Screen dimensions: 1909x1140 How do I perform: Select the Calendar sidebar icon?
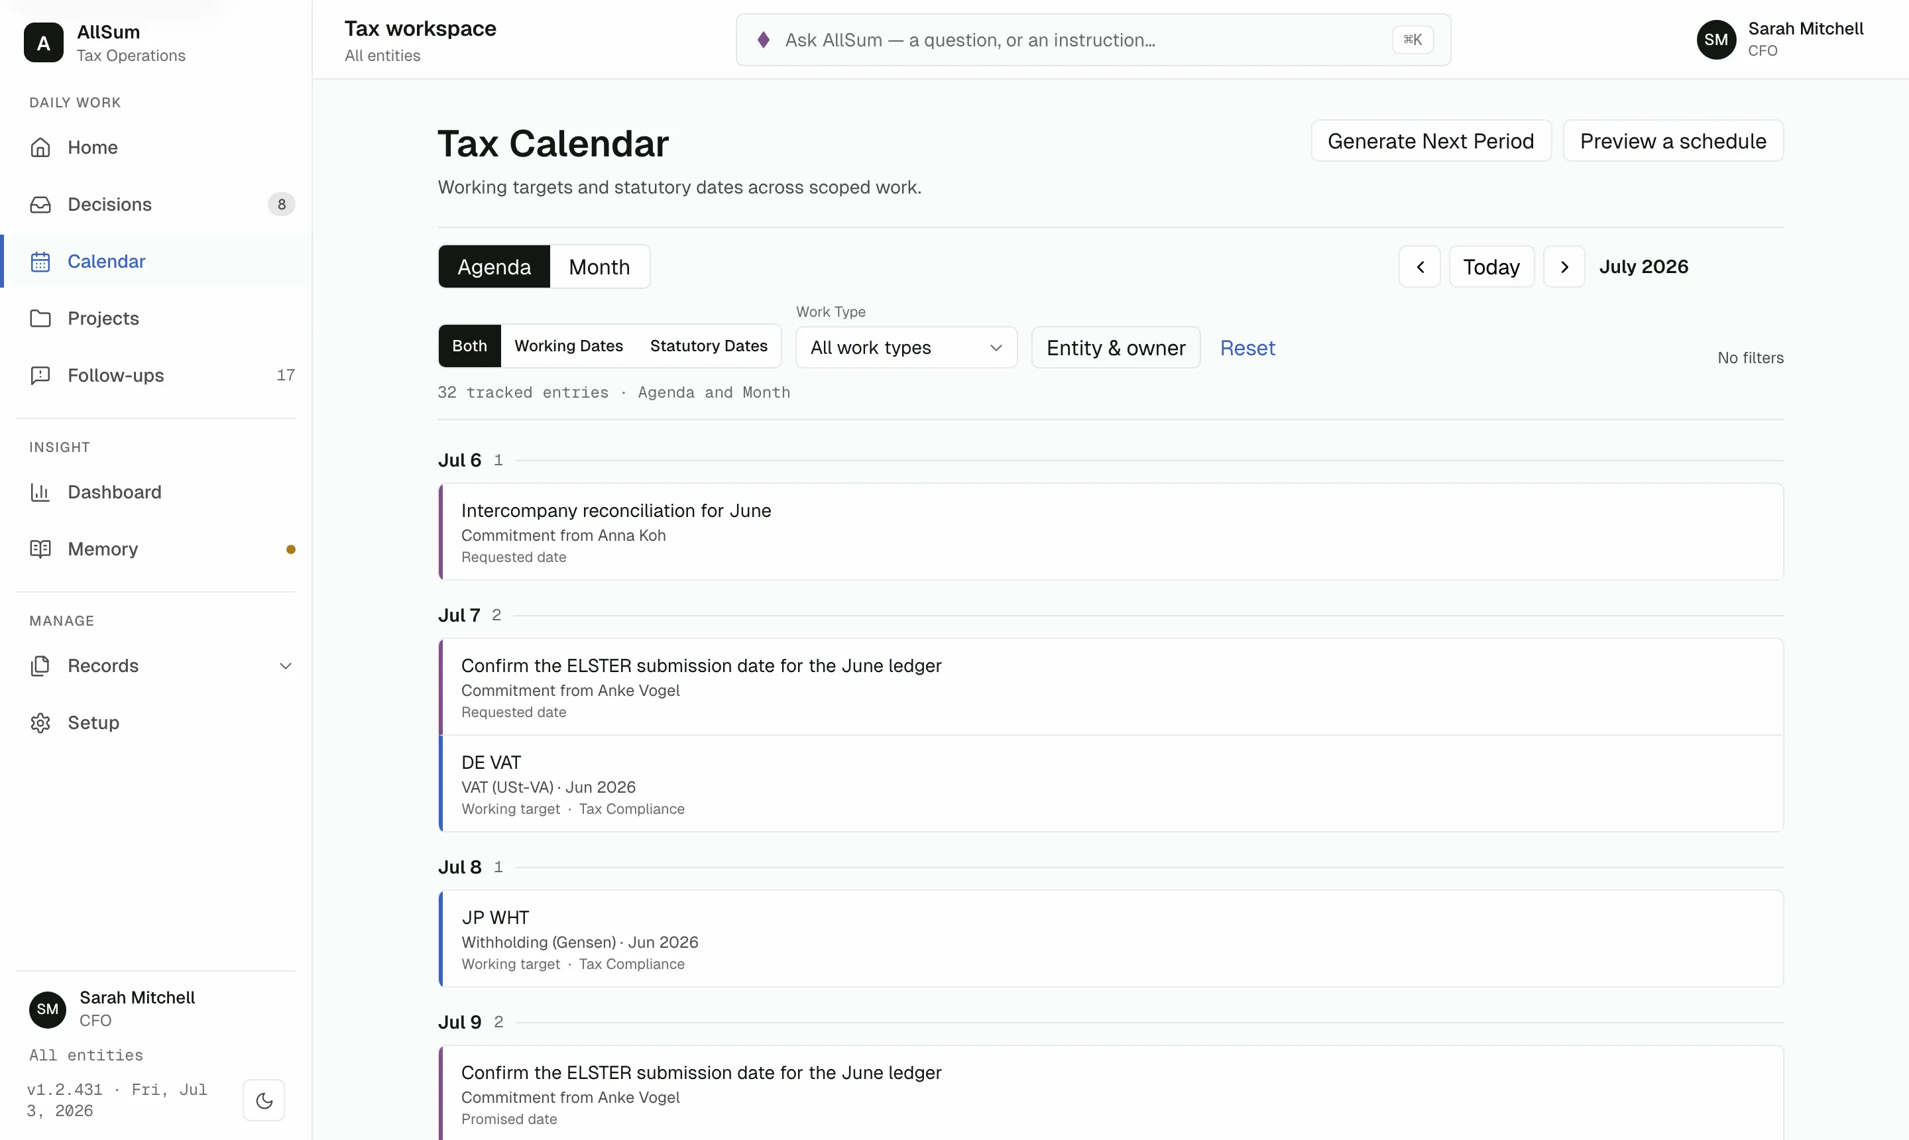[x=40, y=261]
